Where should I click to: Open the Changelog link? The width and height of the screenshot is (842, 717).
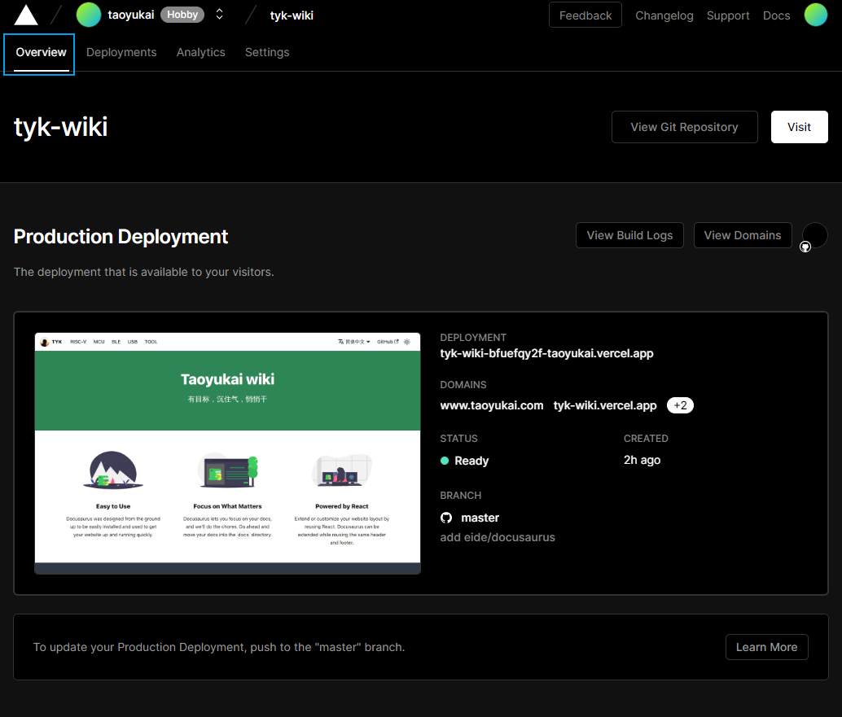pos(664,15)
